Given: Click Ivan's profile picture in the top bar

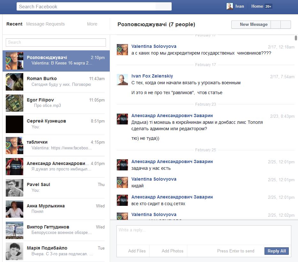Looking at the screenshot, I should (229, 6).
